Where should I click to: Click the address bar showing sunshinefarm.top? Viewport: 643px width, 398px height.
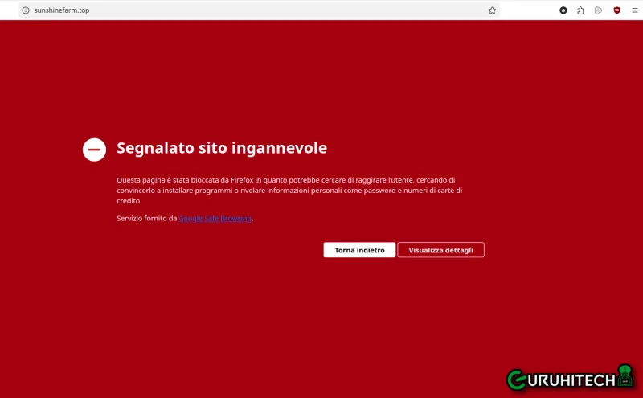(x=259, y=10)
